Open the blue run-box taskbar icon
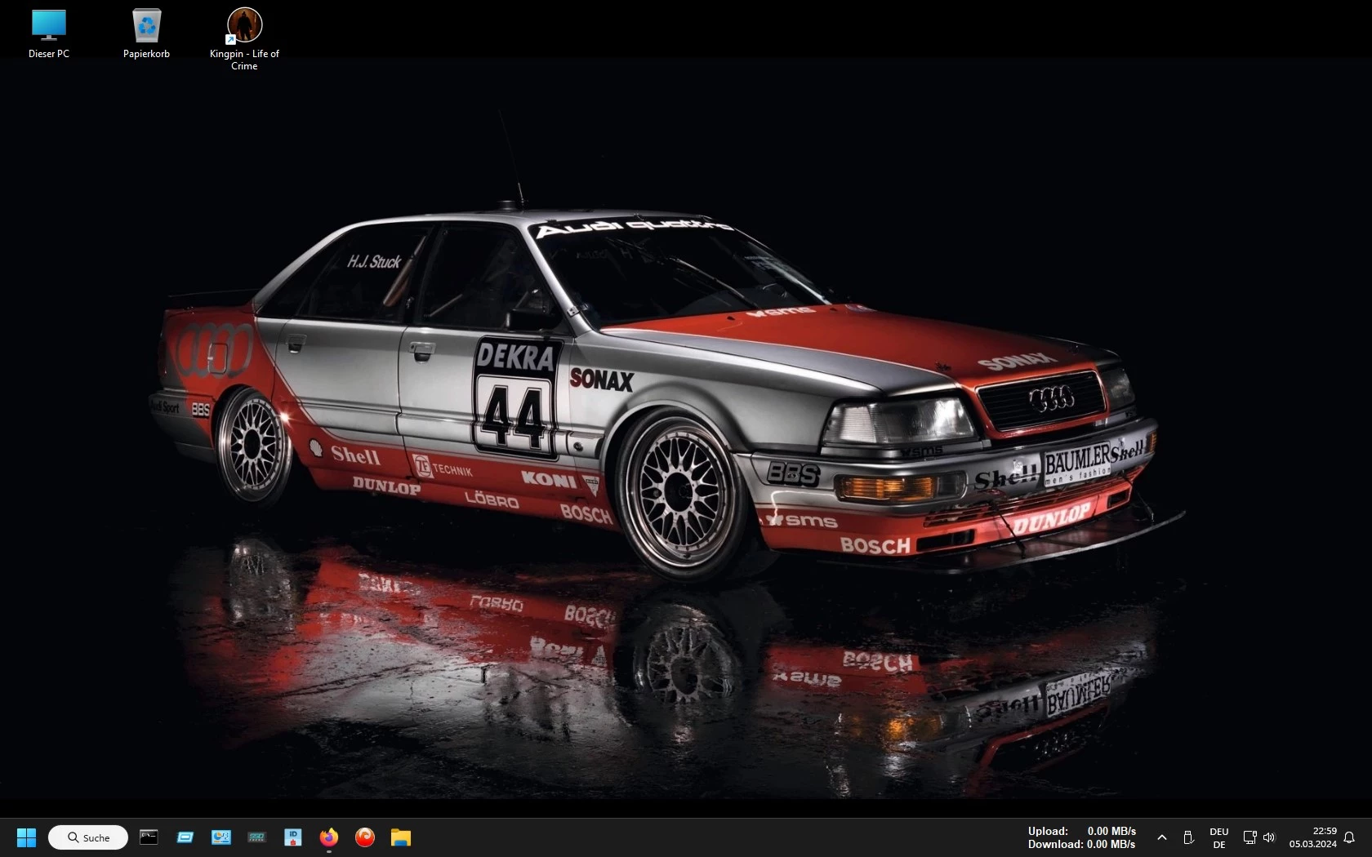Viewport: 1372px width, 857px height. 185,837
